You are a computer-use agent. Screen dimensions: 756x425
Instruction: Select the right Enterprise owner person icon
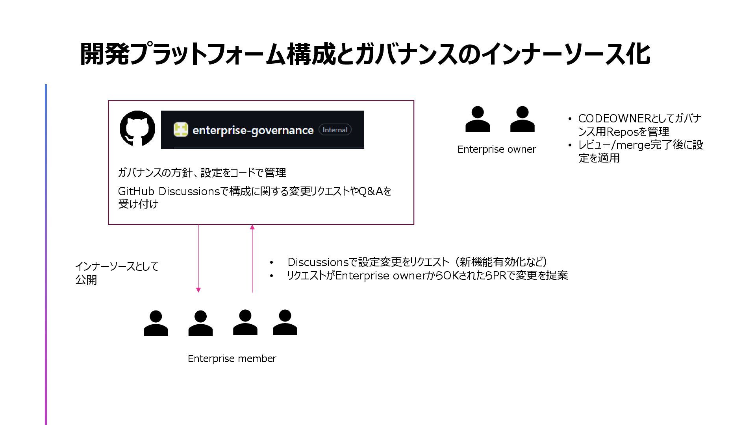point(522,119)
